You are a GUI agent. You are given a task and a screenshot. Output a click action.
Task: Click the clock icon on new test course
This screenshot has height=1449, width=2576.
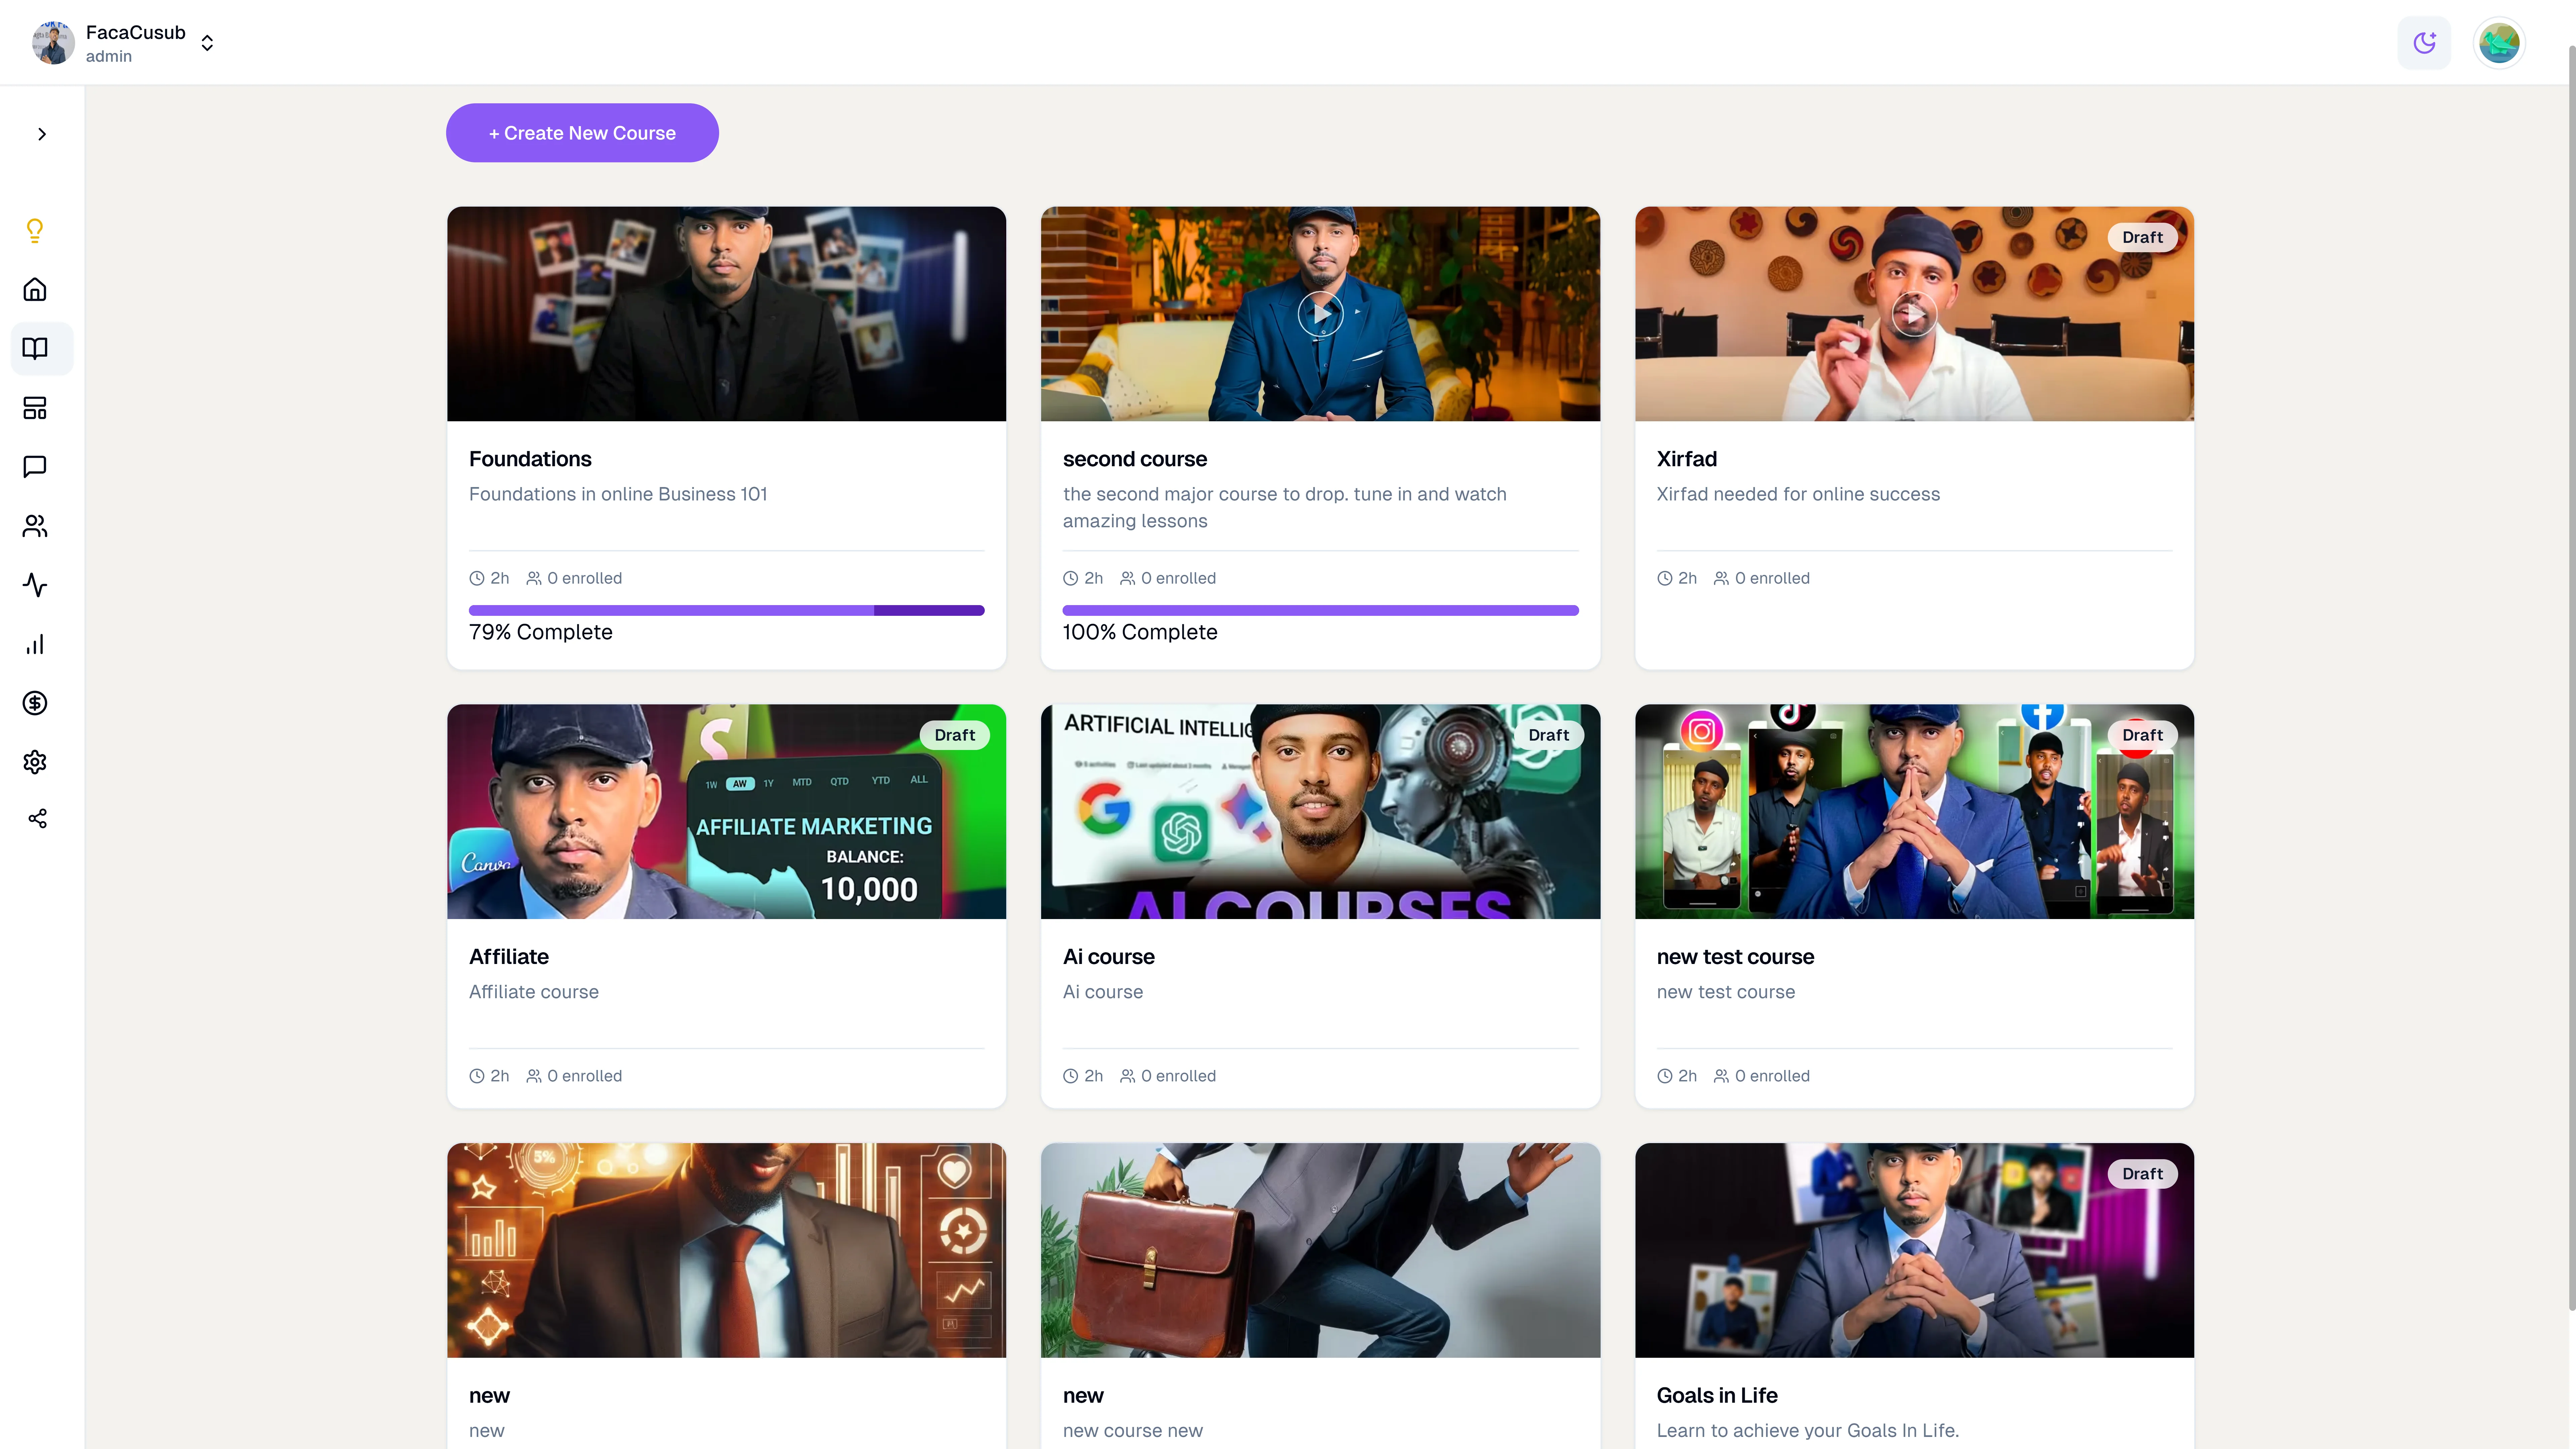pyautogui.click(x=1665, y=1076)
